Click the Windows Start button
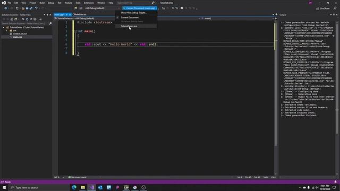This screenshot has height=191, width=340. [x=4, y=187]
